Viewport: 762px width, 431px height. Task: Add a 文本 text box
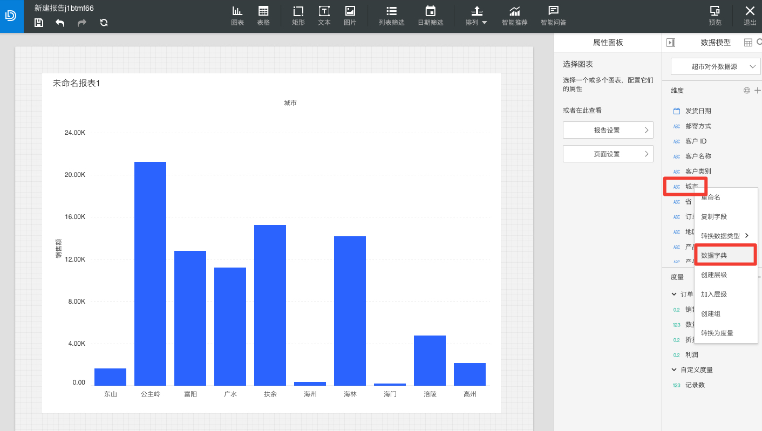click(x=324, y=16)
